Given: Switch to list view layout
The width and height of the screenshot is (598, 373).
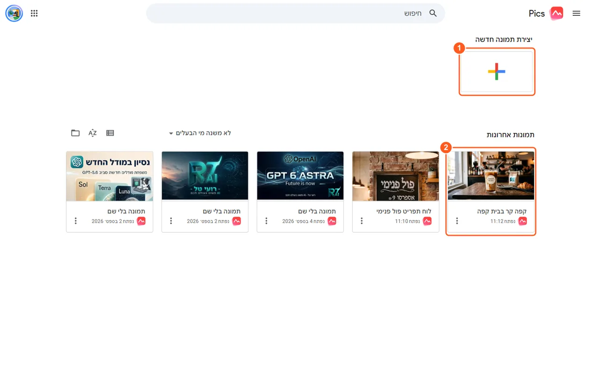Looking at the screenshot, I should coord(110,133).
